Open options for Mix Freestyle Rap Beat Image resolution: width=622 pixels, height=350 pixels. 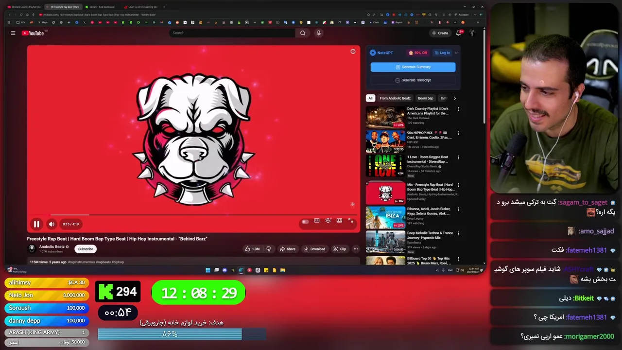tap(458, 185)
